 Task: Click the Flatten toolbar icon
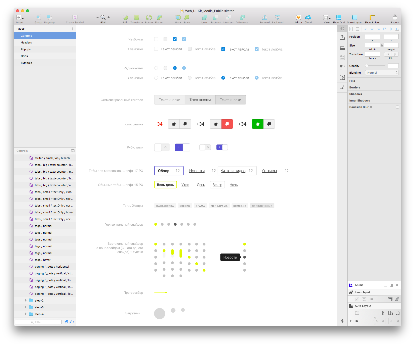(159, 17)
